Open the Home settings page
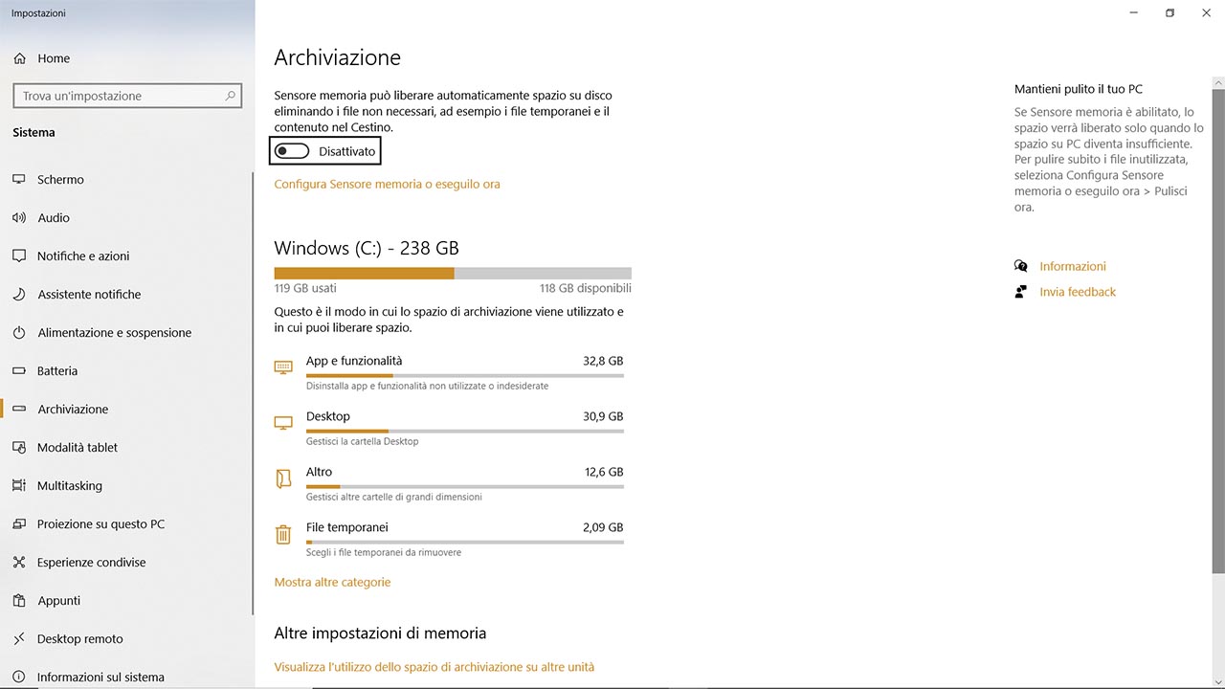This screenshot has width=1225, height=689. pos(126,58)
